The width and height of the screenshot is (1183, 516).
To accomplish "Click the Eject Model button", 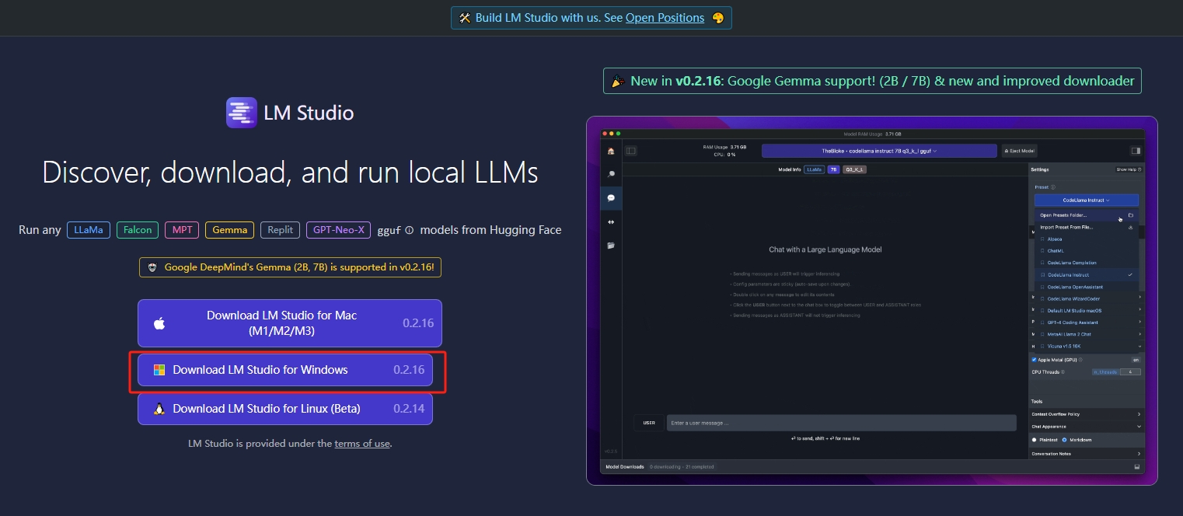I will (x=1019, y=151).
